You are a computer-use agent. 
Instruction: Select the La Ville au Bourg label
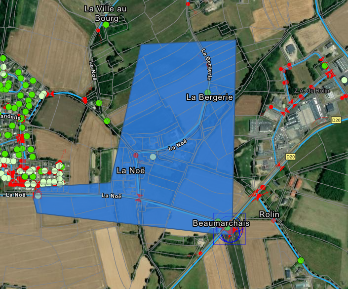(106, 13)
